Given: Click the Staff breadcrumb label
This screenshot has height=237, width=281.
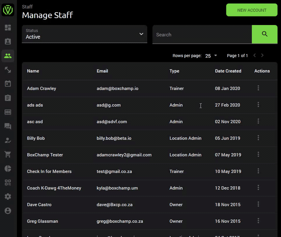Looking at the screenshot, I should [27, 7].
